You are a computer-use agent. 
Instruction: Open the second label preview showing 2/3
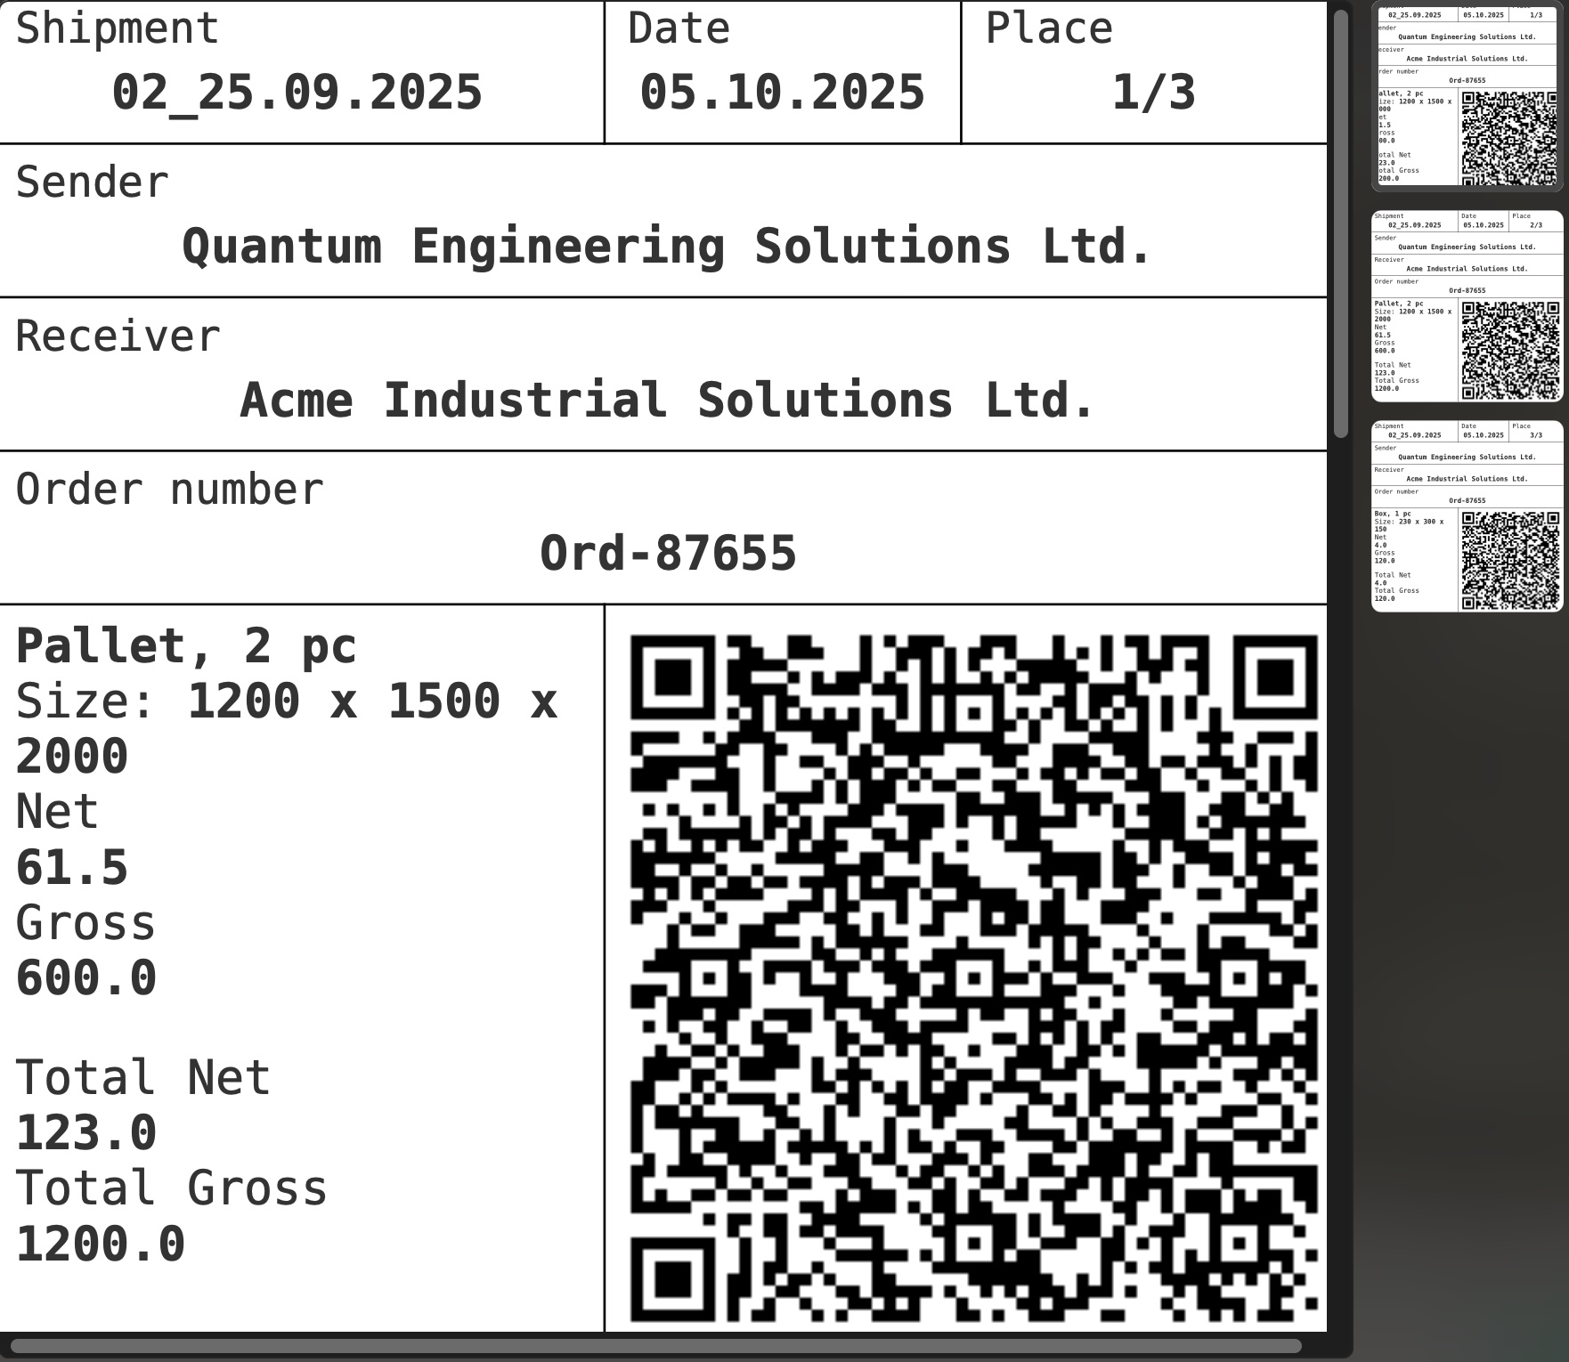pyautogui.click(x=1467, y=307)
